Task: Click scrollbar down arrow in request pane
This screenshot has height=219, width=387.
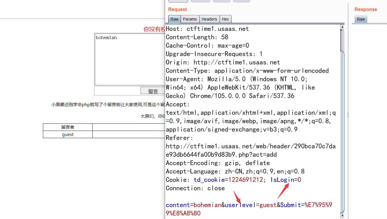Action: (342, 216)
